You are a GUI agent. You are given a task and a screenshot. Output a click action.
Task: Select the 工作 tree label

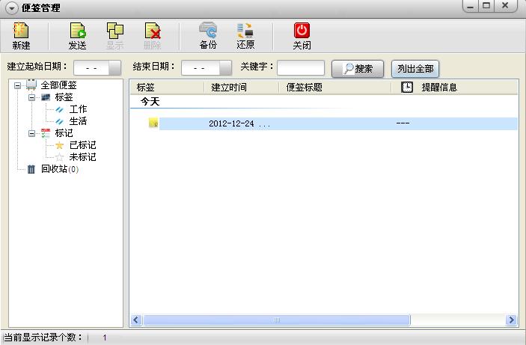pos(78,109)
